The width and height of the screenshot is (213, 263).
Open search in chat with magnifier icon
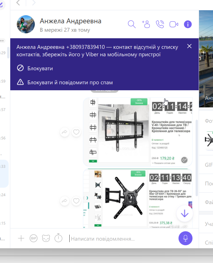point(132,24)
